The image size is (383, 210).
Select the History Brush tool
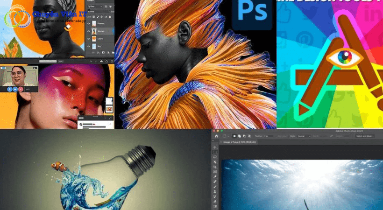(x=215, y=196)
